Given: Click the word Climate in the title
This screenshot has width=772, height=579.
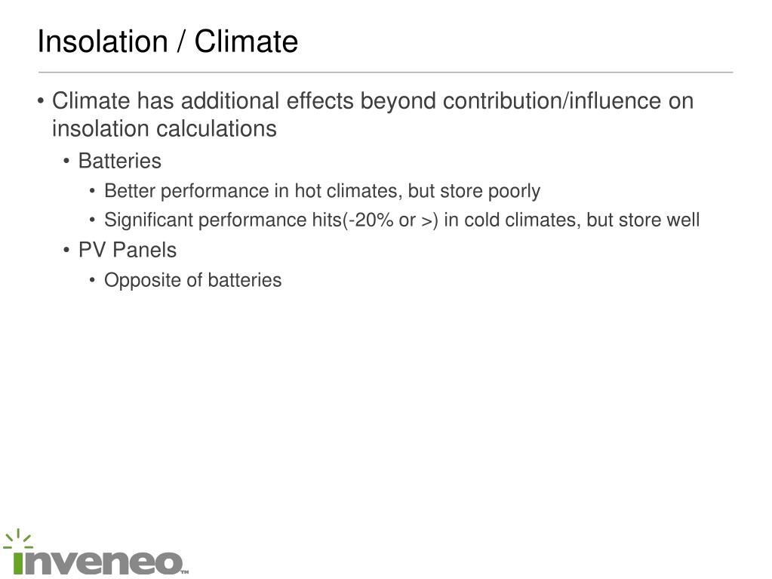Looking at the screenshot, I should click(246, 41).
